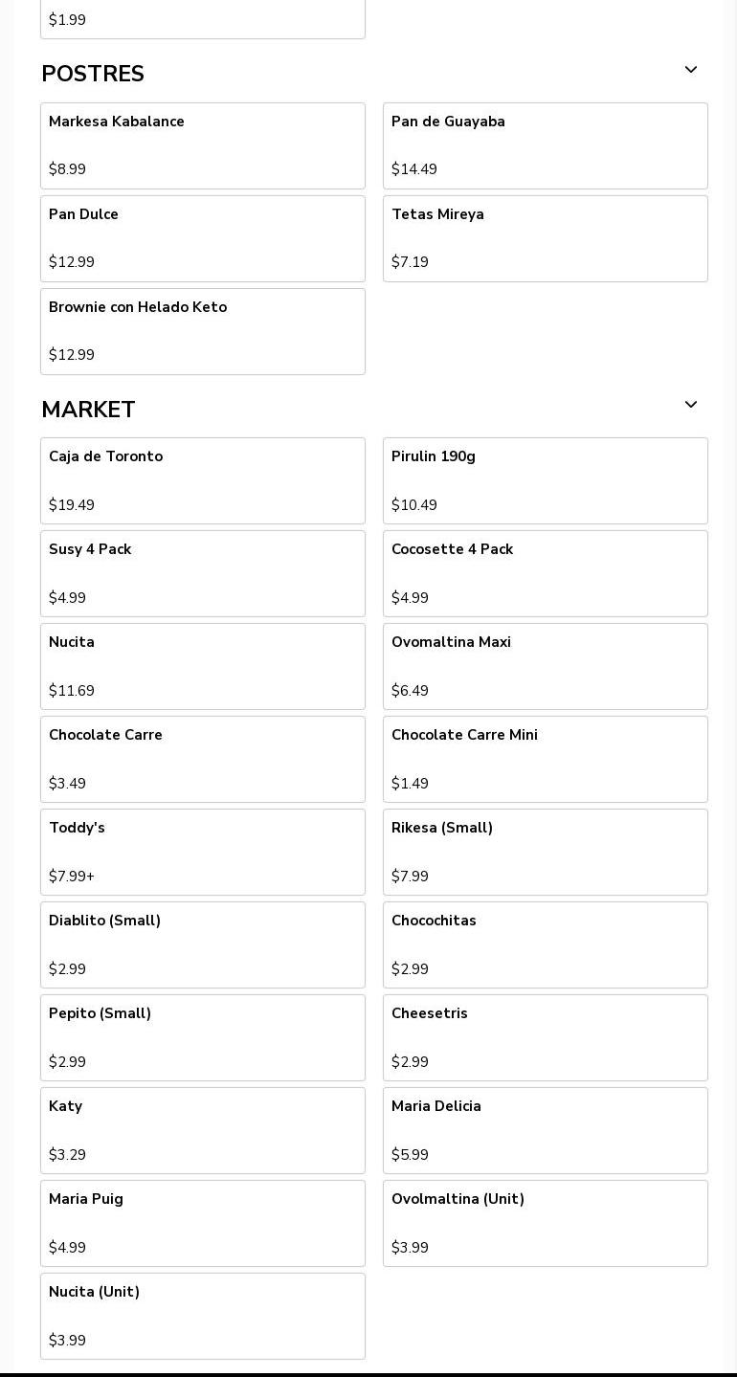
Task: Select Pan de Guayaba dessert
Action: pyautogui.click(x=545, y=145)
